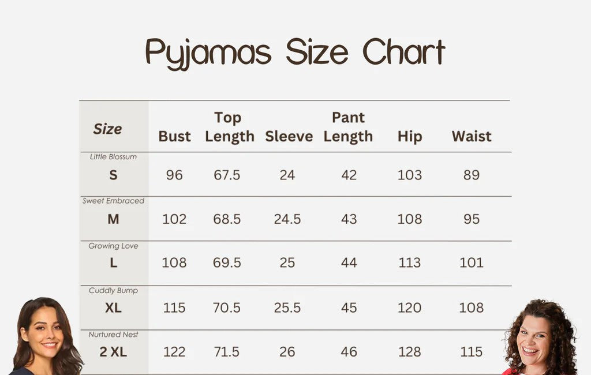This screenshot has width=591, height=375.
Task: Select the 24.5 sleeve value
Action: click(x=287, y=219)
